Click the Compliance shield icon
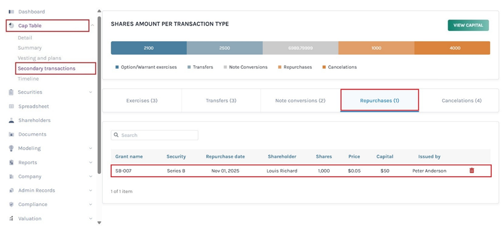The width and height of the screenshot is (502, 230). pyautogui.click(x=11, y=204)
